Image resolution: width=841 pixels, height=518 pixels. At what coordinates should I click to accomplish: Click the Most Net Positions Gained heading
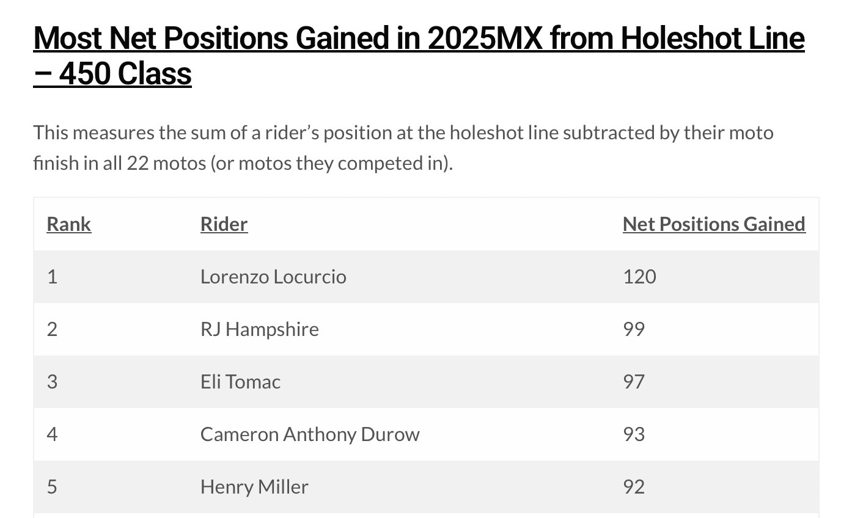pyautogui.click(x=418, y=56)
